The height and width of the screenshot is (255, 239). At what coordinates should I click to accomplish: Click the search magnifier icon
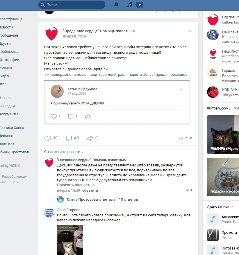tap(43, 5)
